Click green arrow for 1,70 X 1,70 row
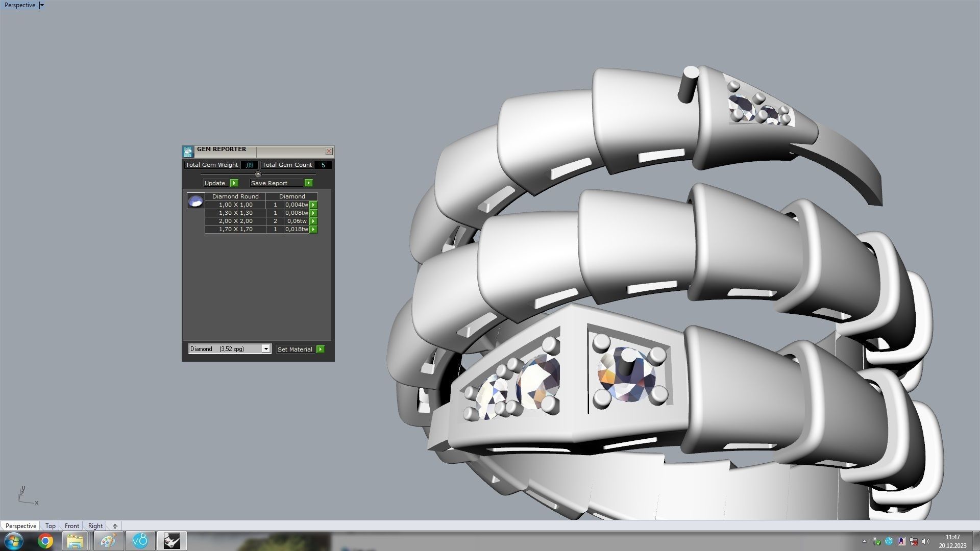The width and height of the screenshot is (980, 551). click(313, 229)
